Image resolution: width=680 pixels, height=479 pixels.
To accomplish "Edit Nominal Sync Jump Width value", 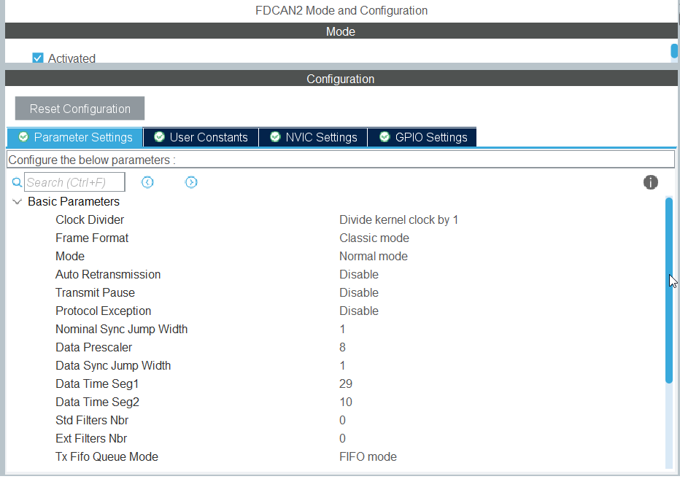I will pyautogui.click(x=342, y=329).
